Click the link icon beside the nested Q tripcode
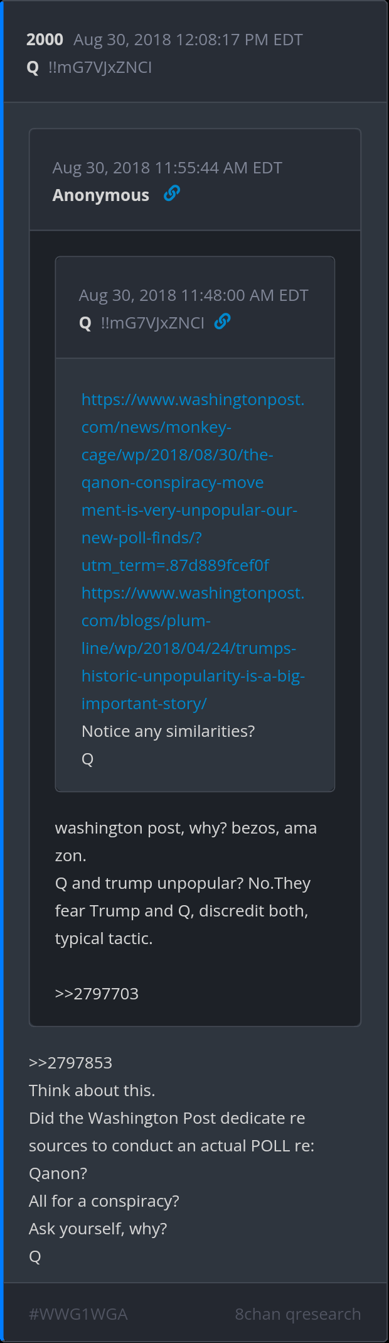The image size is (389, 1343). 222,322
